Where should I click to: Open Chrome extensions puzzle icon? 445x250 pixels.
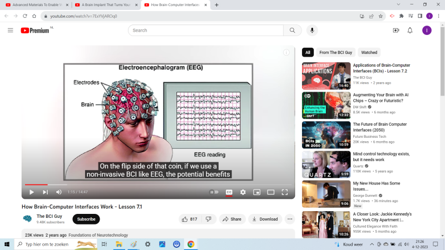coord(401,16)
